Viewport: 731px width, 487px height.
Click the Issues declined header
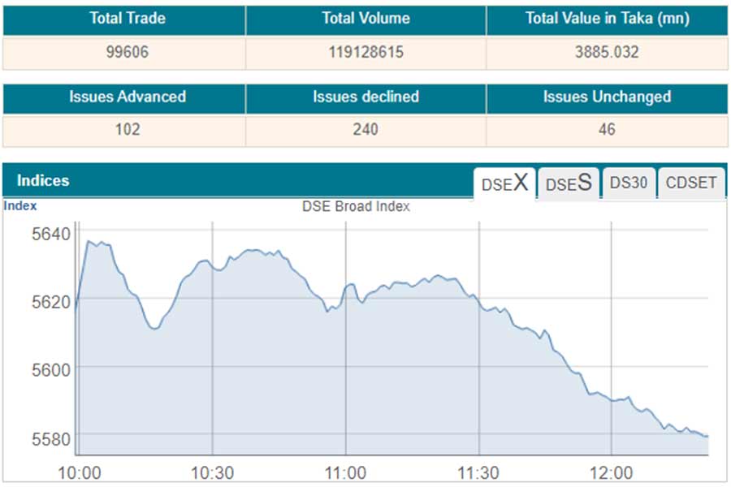tap(365, 97)
